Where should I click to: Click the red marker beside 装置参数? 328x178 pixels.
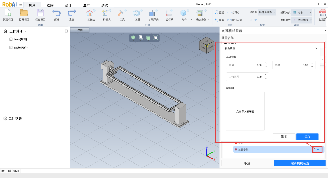[x=236, y=149]
